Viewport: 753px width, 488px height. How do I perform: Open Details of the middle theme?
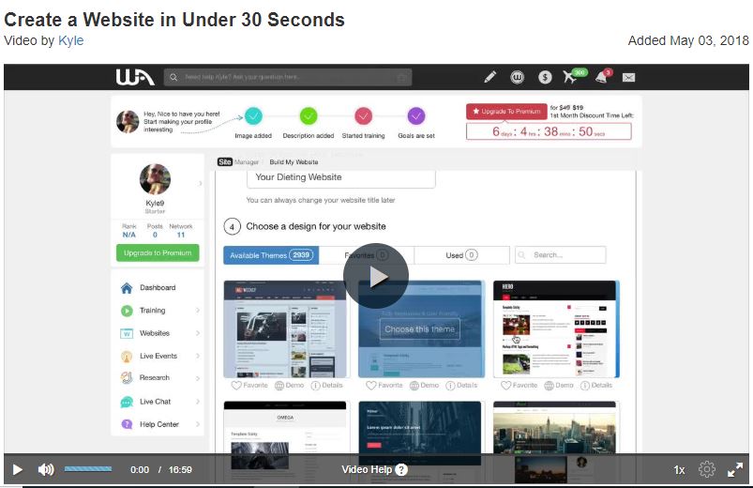point(461,385)
